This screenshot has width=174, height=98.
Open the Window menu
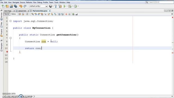coord(62,2)
